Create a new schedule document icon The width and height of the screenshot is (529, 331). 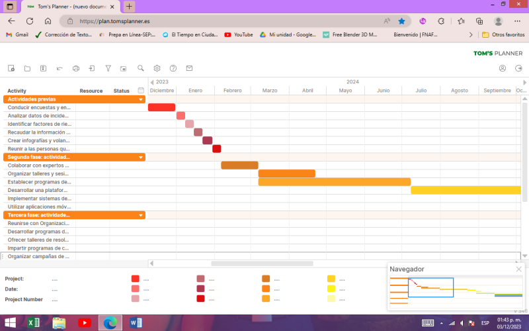(x=11, y=68)
